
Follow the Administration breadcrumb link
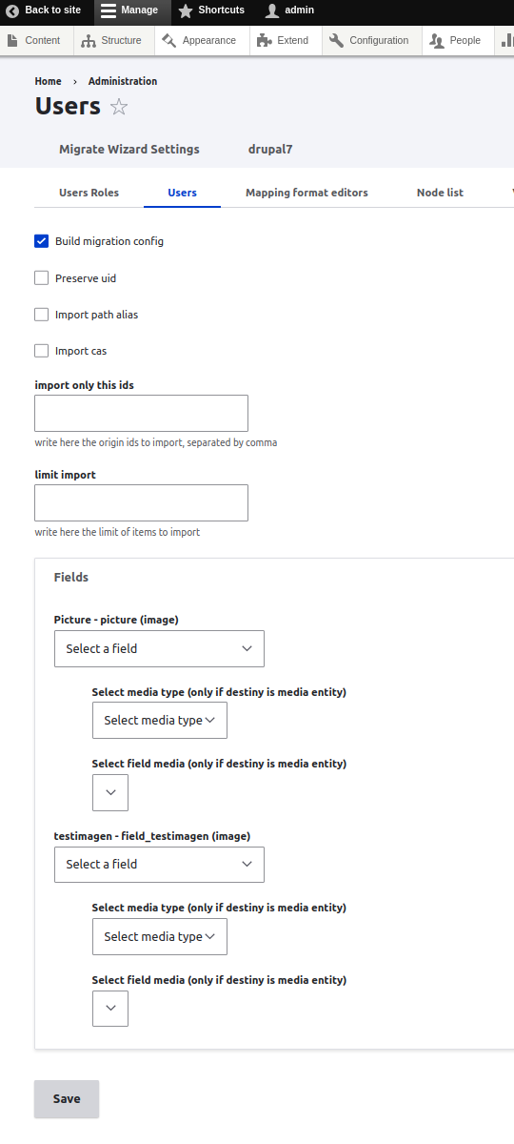(x=123, y=81)
